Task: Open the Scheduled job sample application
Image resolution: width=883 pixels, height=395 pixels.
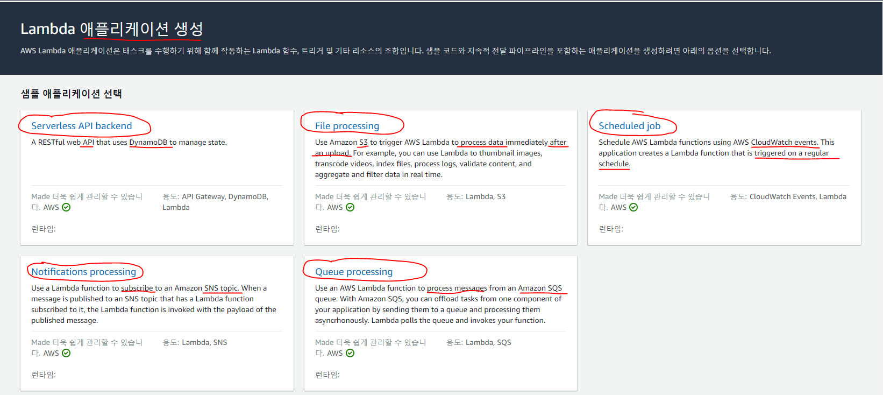Action: pyautogui.click(x=629, y=126)
